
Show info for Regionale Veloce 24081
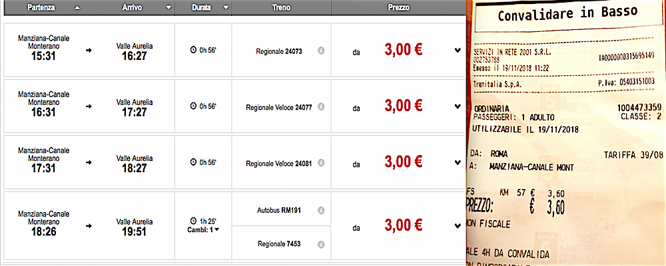point(321,163)
